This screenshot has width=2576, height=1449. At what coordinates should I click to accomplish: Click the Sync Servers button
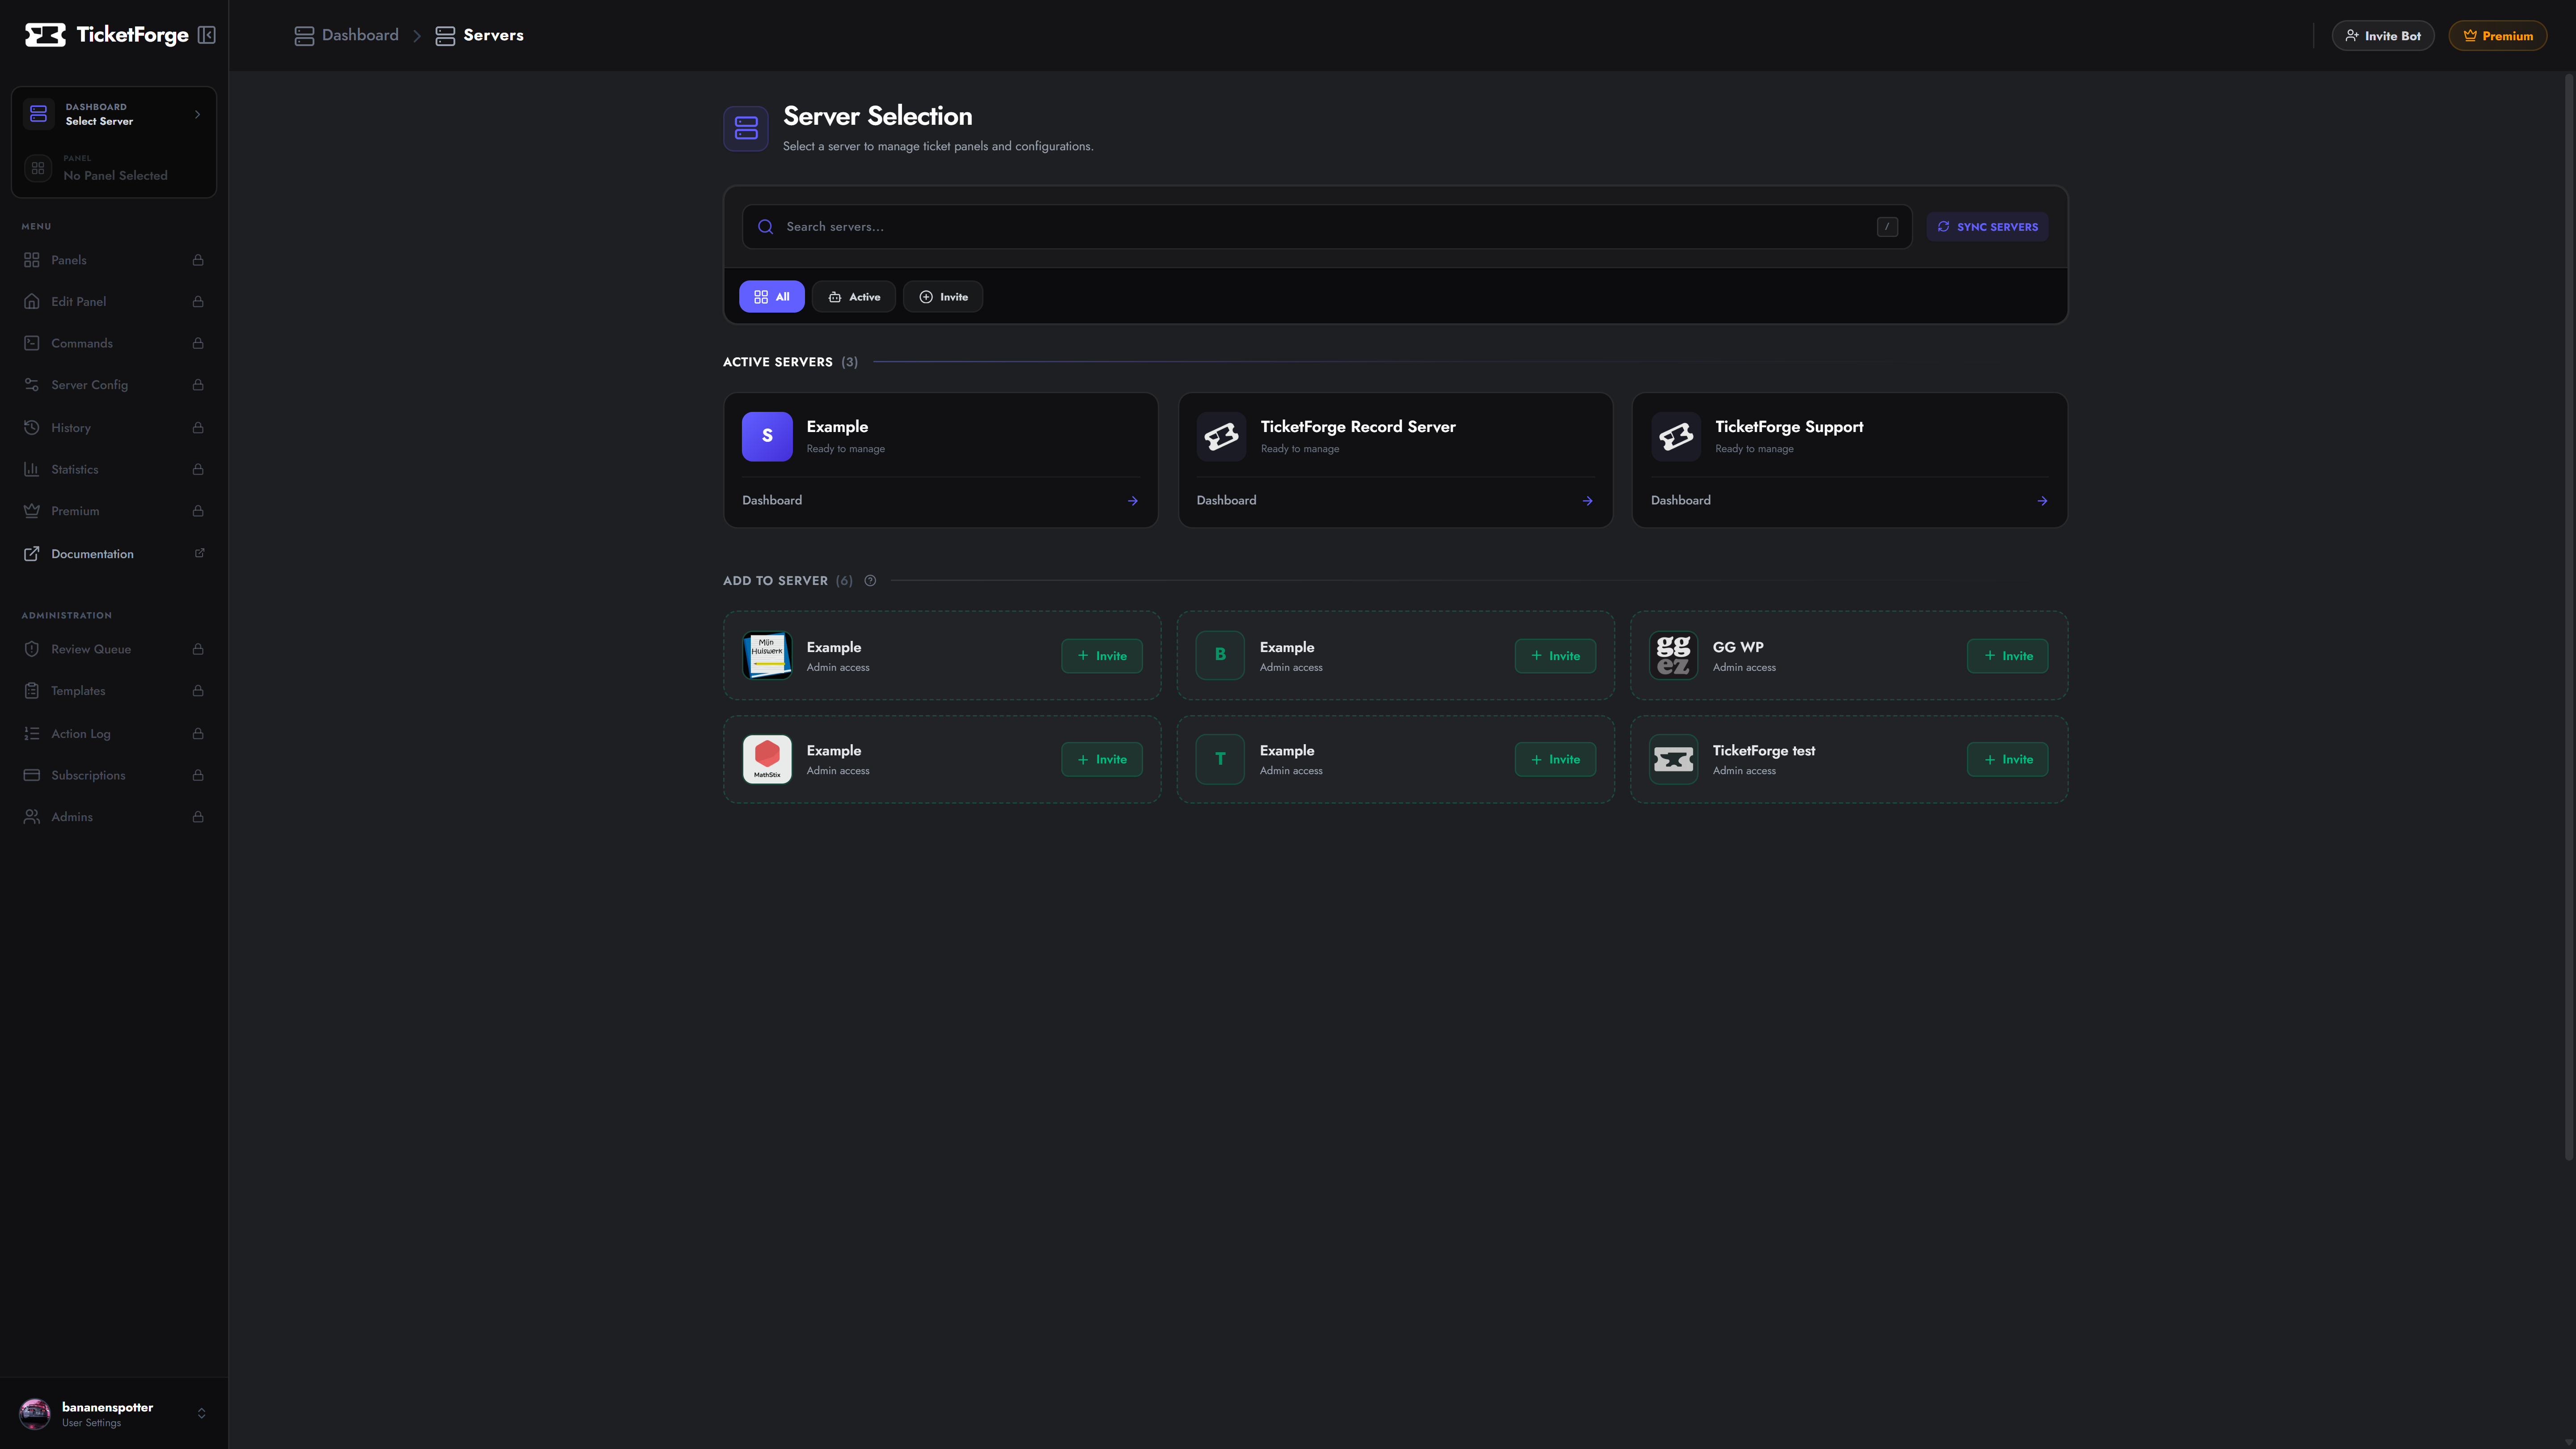tap(1987, 227)
